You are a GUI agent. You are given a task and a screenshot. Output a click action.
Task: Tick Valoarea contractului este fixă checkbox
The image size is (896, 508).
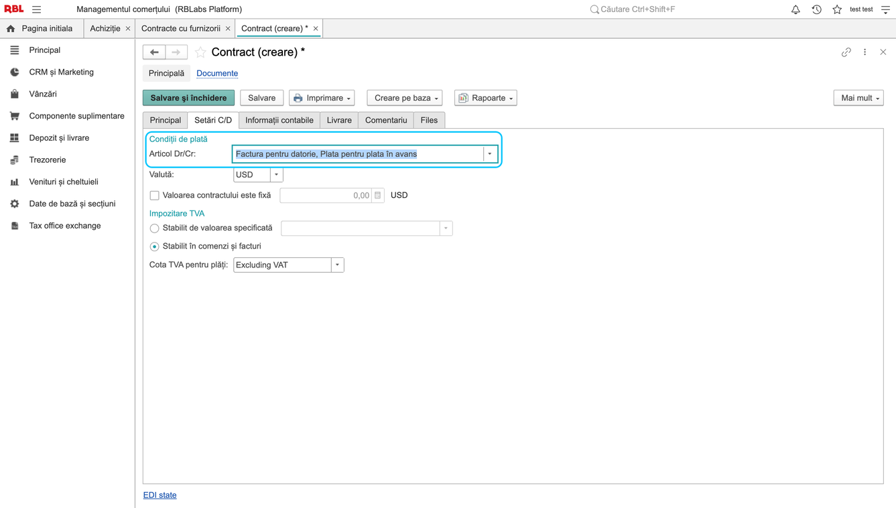(154, 196)
